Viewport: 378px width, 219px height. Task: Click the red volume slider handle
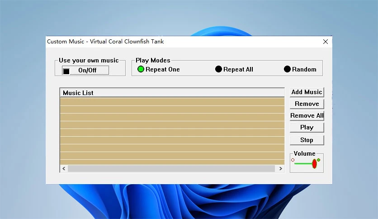(x=314, y=164)
